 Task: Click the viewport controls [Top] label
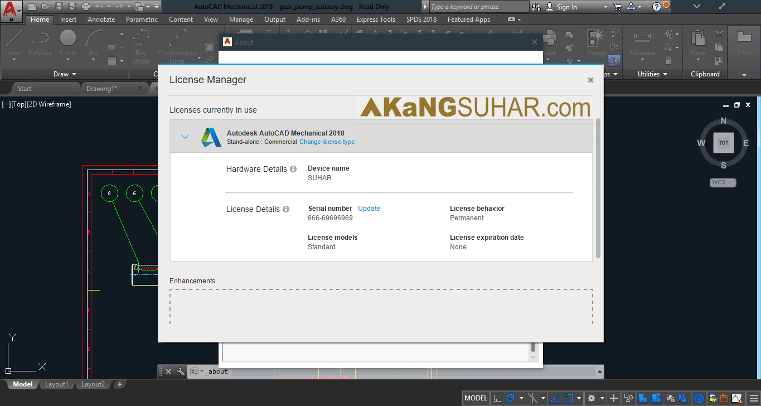tap(19, 104)
